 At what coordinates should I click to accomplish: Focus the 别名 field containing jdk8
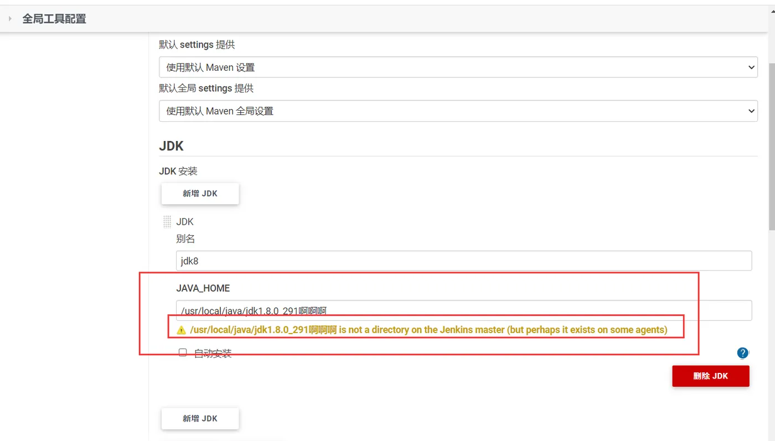[464, 261]
